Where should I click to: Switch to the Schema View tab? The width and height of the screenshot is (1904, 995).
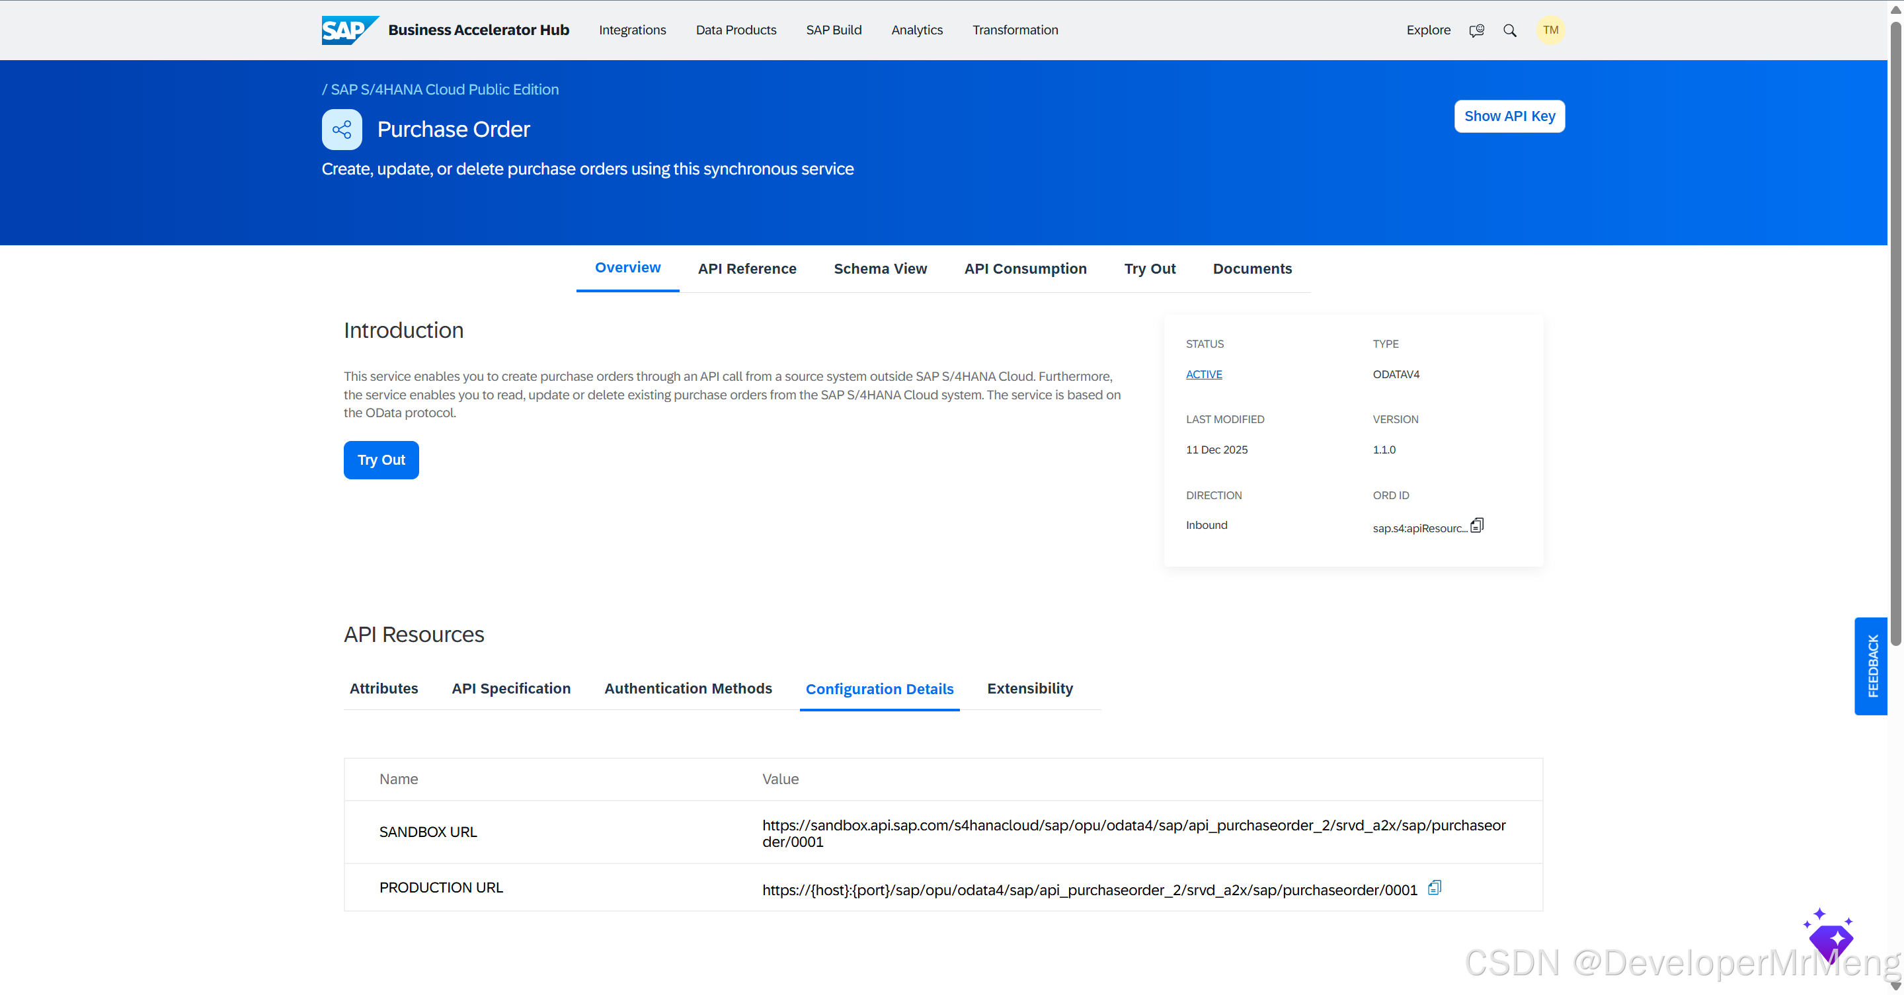[879, 269]
